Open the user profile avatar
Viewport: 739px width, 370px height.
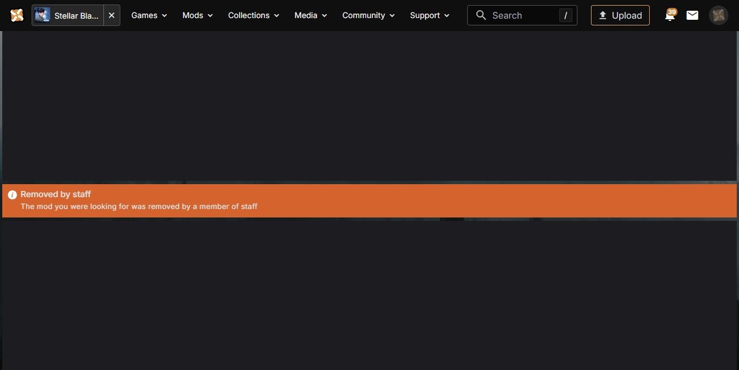718,15
